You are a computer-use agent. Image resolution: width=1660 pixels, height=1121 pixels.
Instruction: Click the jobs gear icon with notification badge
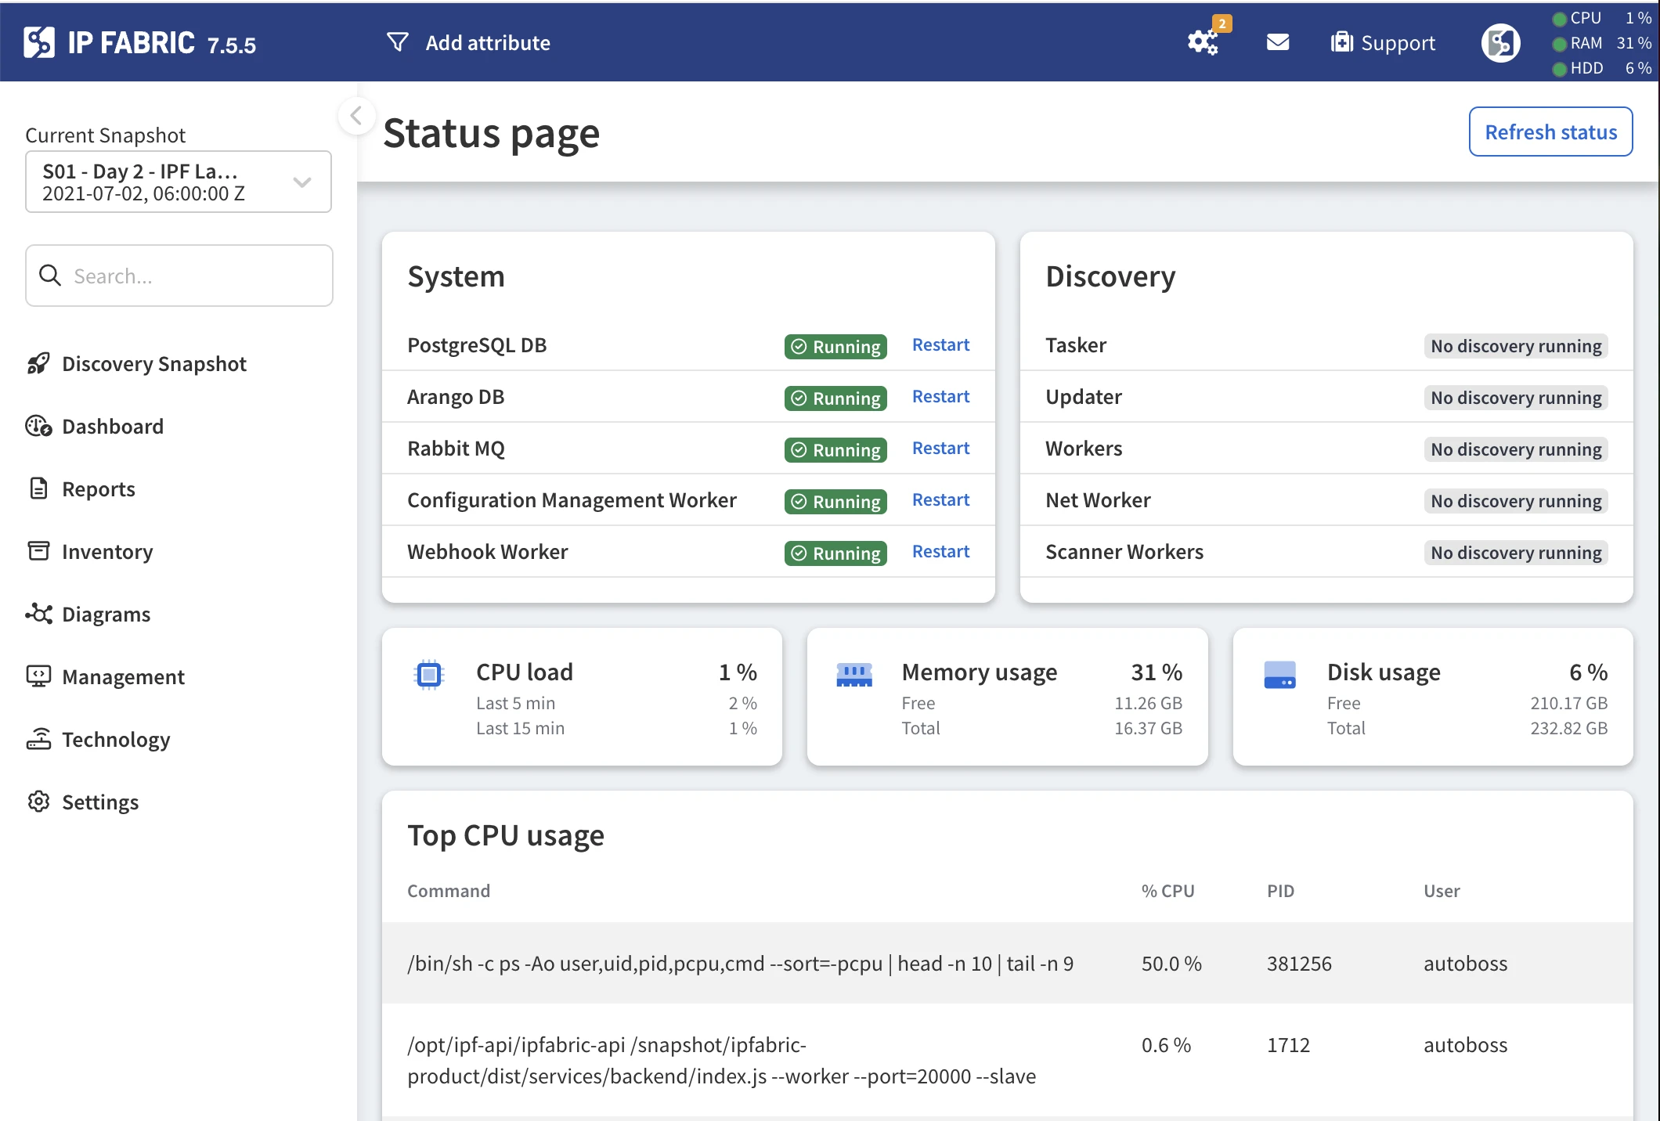(1203, 42)
